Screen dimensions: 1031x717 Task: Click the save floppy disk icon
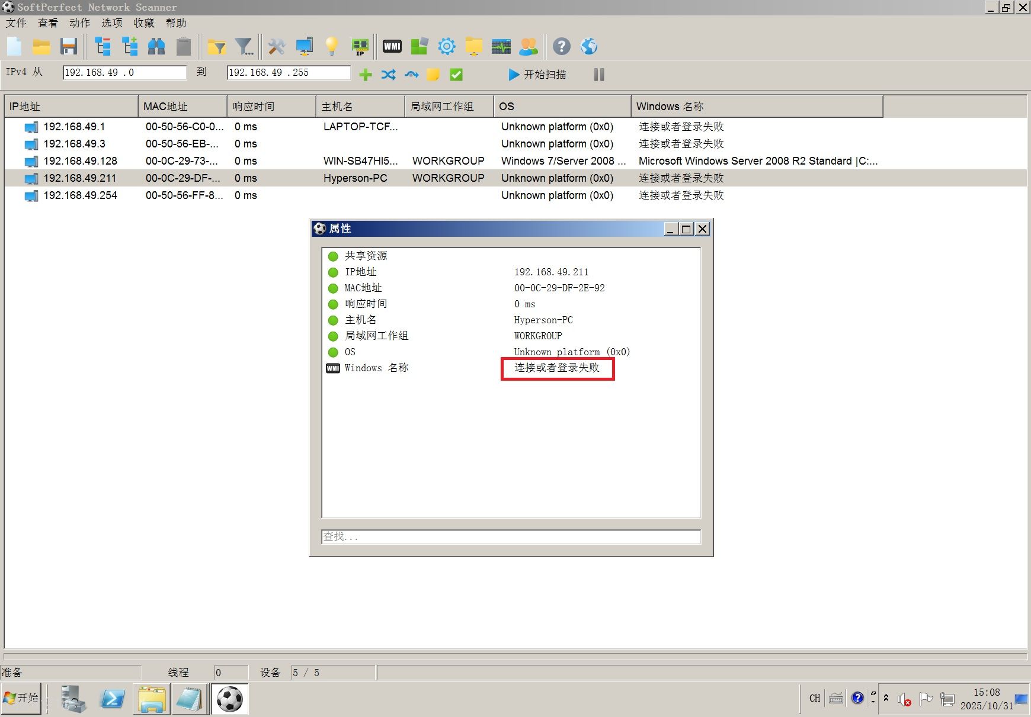click(69, 46)
